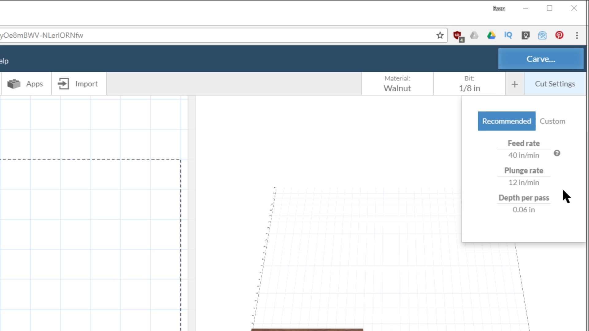
Task: Open the Apps menu item
Action: click(x=26, y=84)
